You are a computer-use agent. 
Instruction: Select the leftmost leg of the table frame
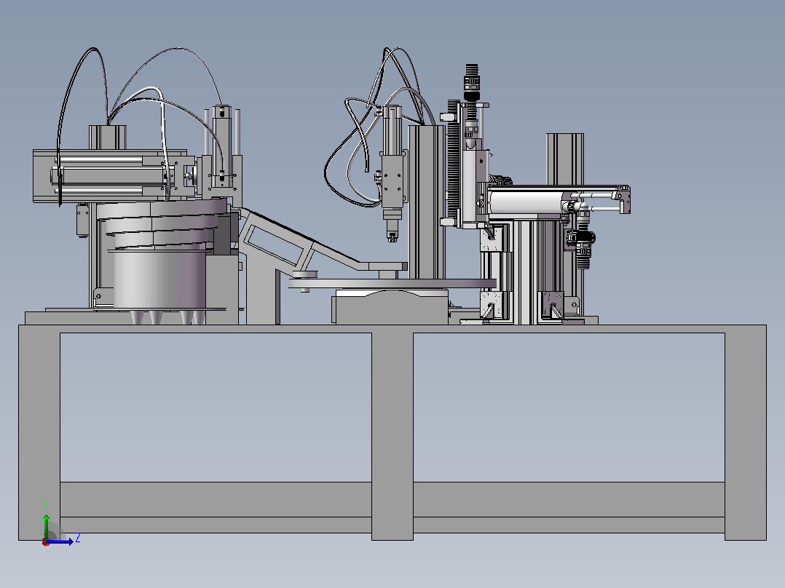(x=39, y=433)
